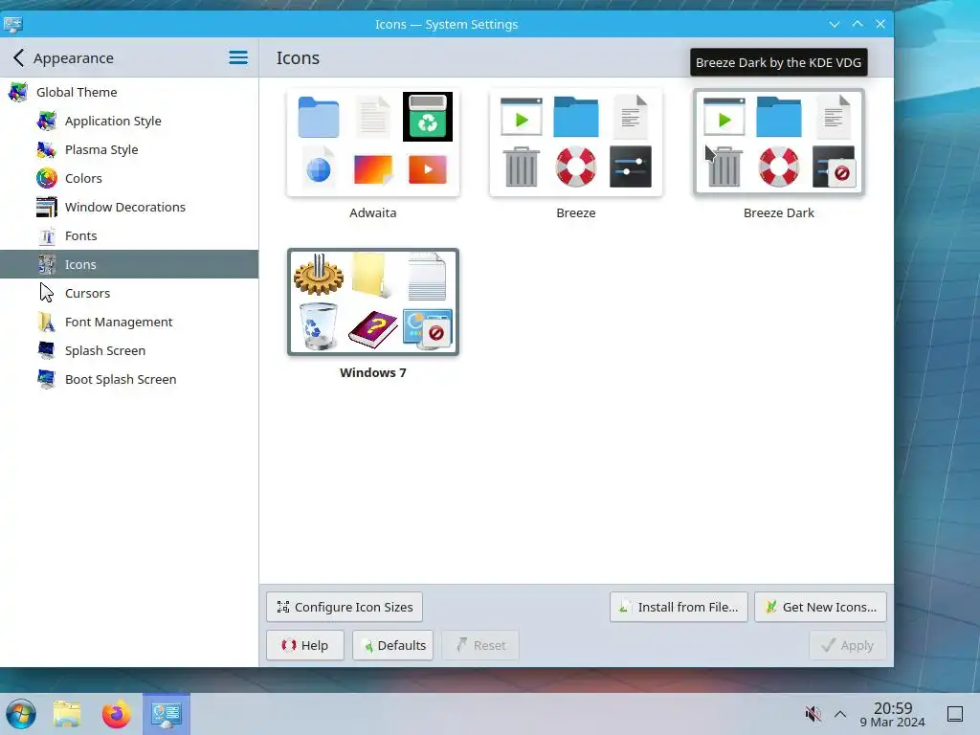The image size is (980, 735).
Task: Click Install from File button
Action: click(x=679, y=607)
